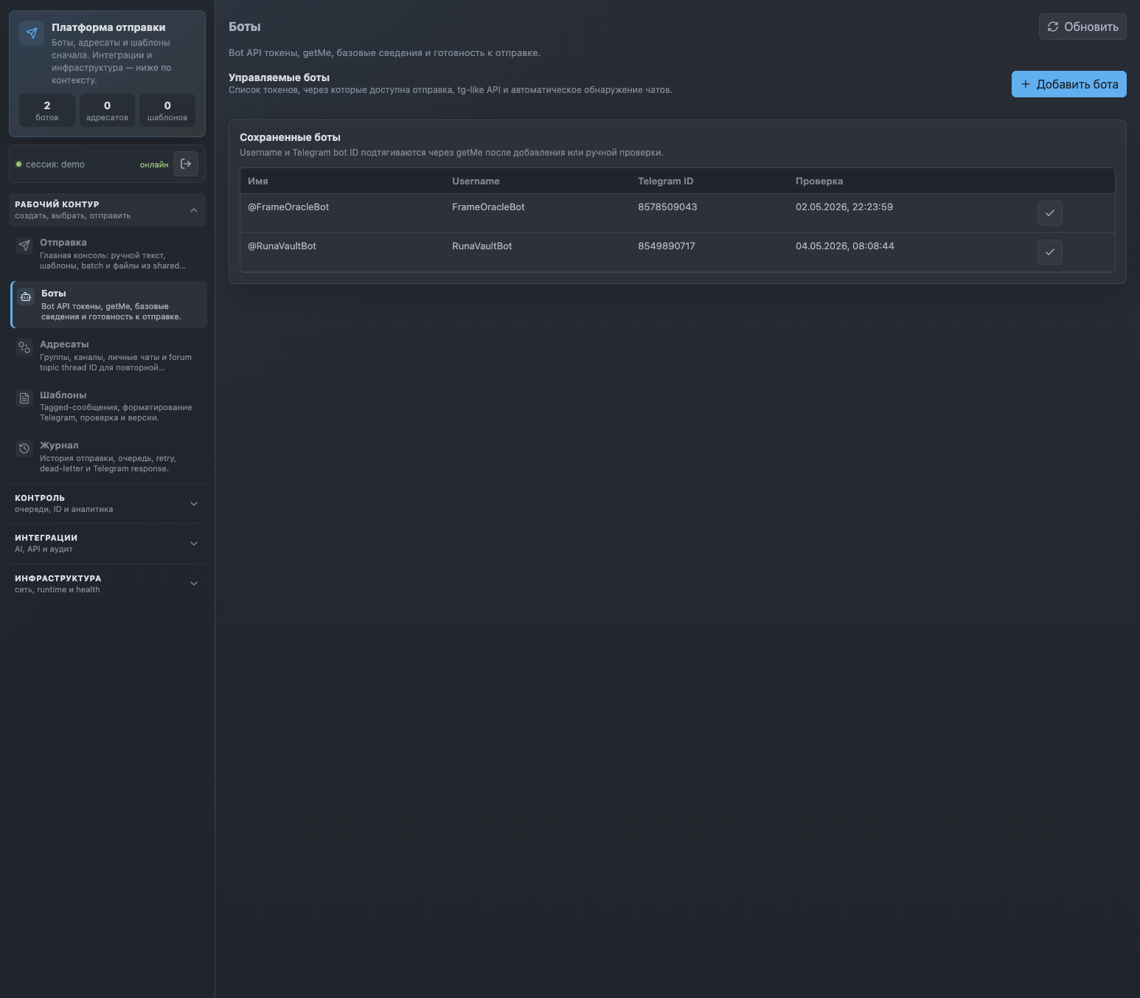Click Telegram ID 8578509043
Screen dimensions: 1140x998
[667, 207]
